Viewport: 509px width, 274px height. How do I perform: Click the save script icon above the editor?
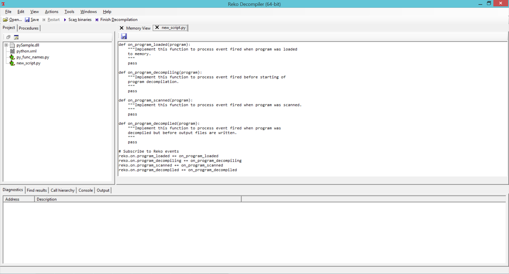point(124,36)
